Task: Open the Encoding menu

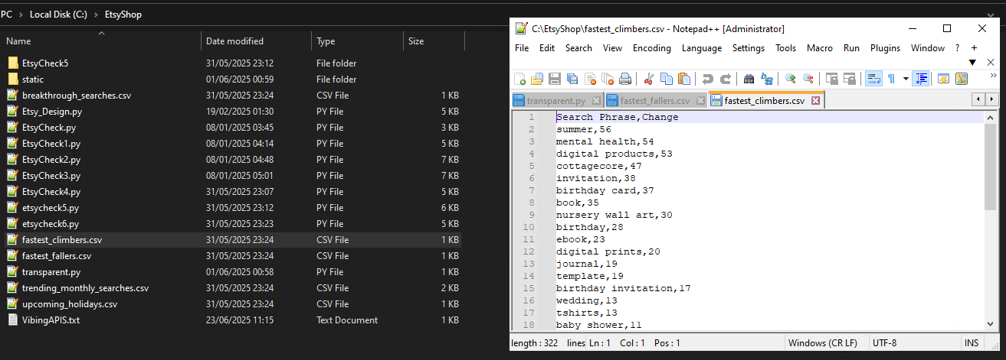Action: coord(651,48)
